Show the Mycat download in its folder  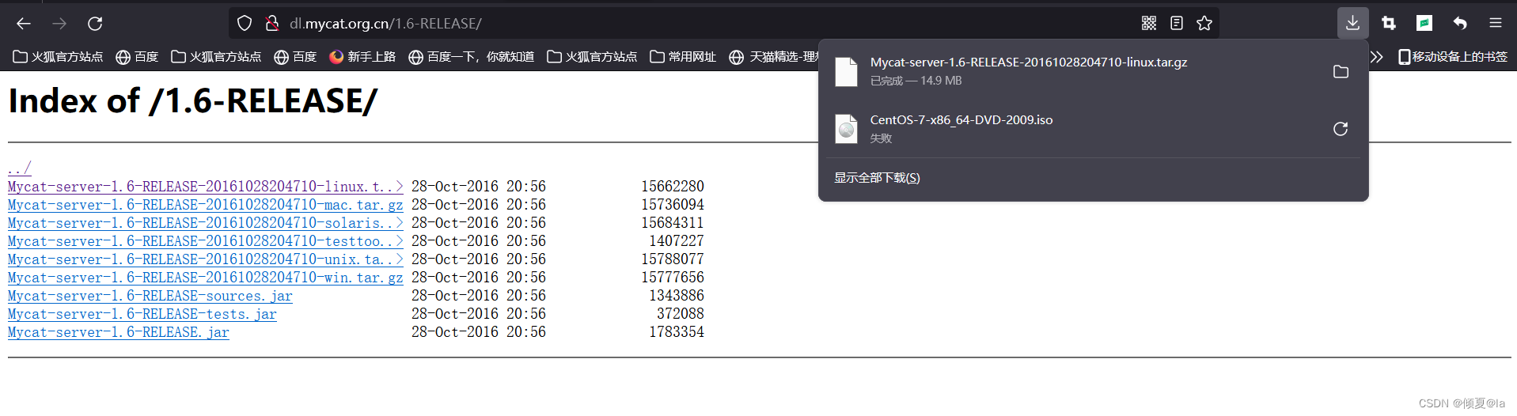(1341, 71)
